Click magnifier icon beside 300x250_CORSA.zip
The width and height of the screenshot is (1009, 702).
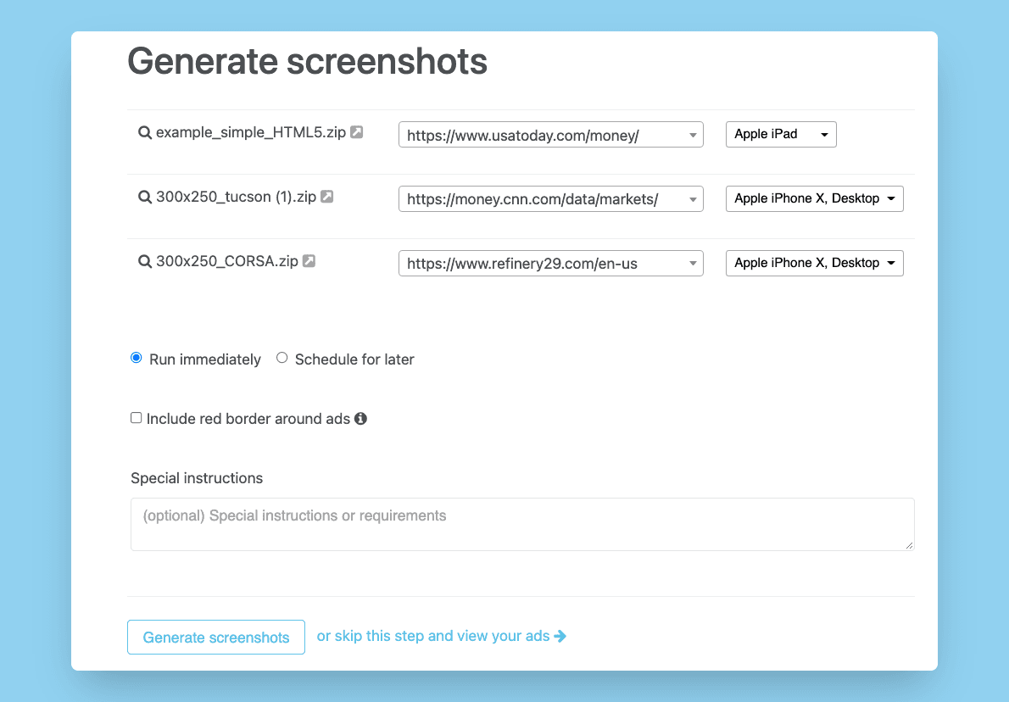145,261
